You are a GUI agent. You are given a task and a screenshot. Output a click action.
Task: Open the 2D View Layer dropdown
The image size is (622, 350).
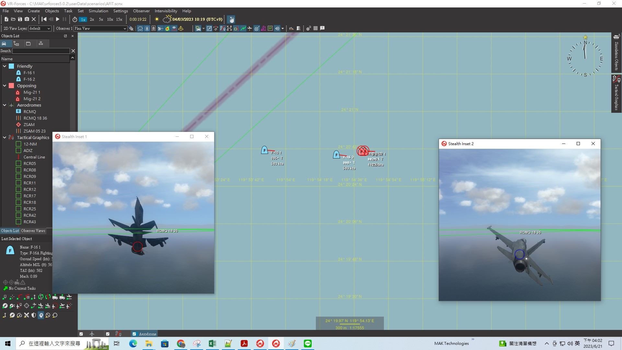click(40, 29)
